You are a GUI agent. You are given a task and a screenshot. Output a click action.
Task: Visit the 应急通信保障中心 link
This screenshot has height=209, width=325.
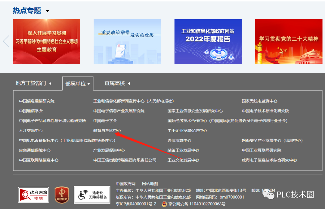click(x=35, y=150)
